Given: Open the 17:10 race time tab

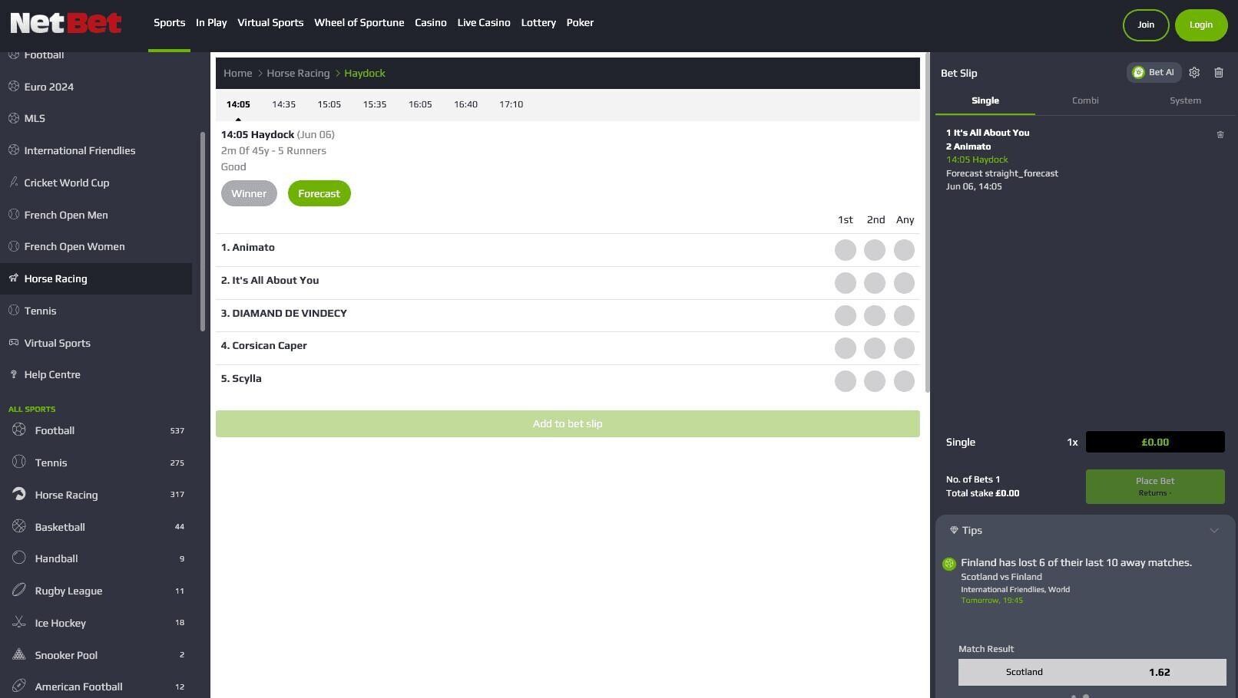Looking at the screenshot, I should point(511,104).
